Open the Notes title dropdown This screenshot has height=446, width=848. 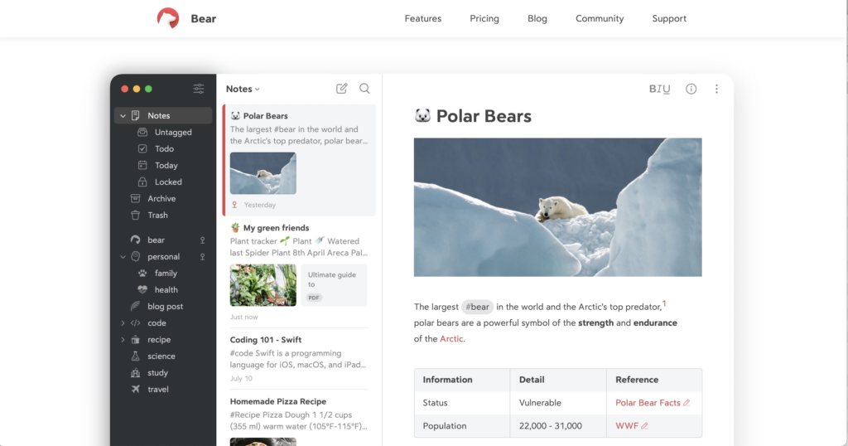point(243,89)
